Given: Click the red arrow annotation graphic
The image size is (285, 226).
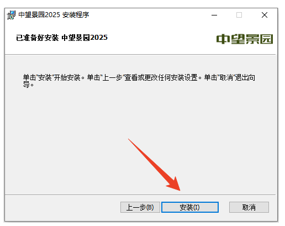Looking at the screenshot, I should point(154,165).
